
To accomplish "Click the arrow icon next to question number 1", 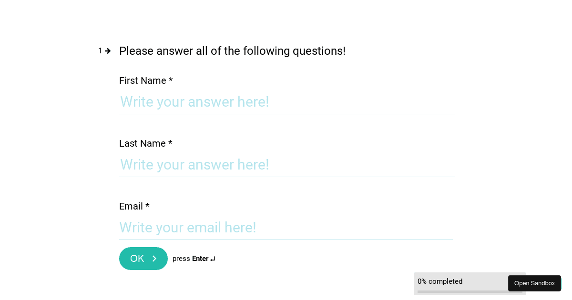I will [x=108, y=50].
